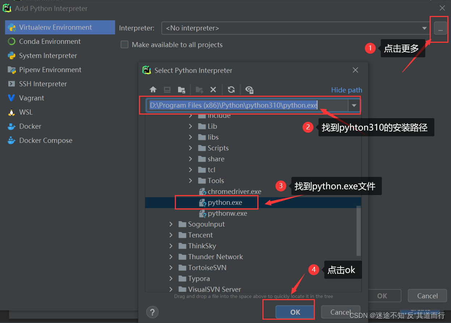
Task: Select WSL in sidebar
Action: point(60,112)
